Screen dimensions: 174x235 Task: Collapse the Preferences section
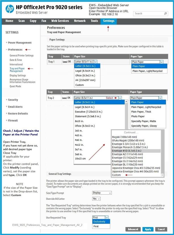tap(14, 50)
